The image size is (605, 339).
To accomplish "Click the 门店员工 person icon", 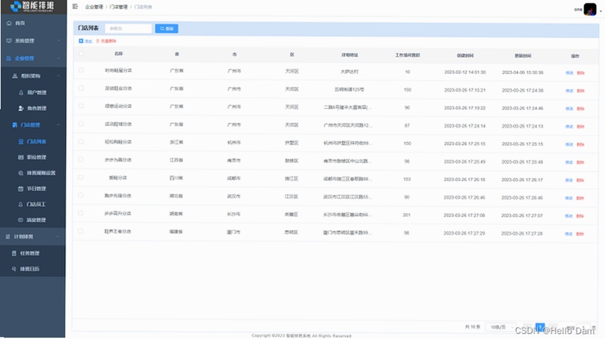I will (21, 204).
